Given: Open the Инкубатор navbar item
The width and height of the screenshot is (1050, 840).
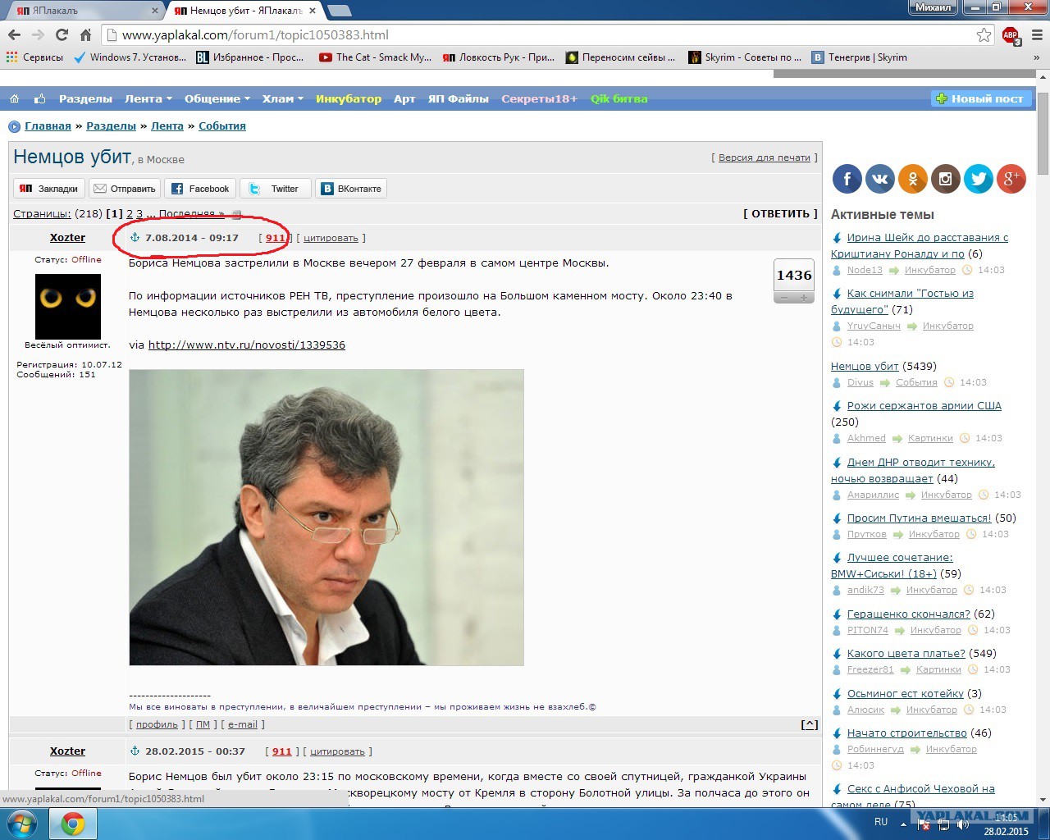Looking at the screenshot, I should (x=349, y=98).
